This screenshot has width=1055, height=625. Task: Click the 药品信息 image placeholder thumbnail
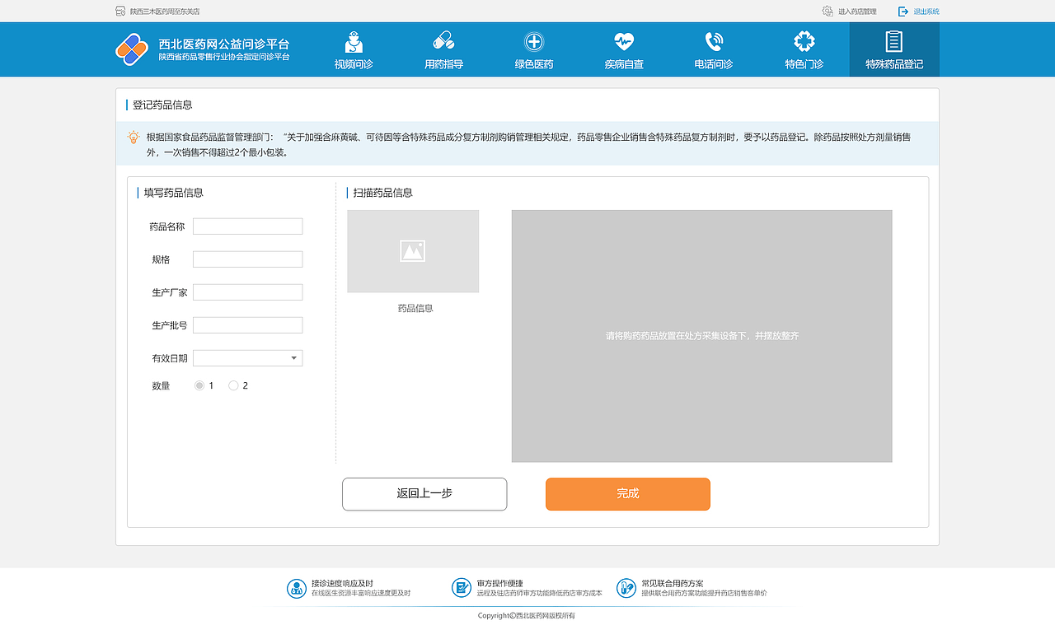point(413,251)
